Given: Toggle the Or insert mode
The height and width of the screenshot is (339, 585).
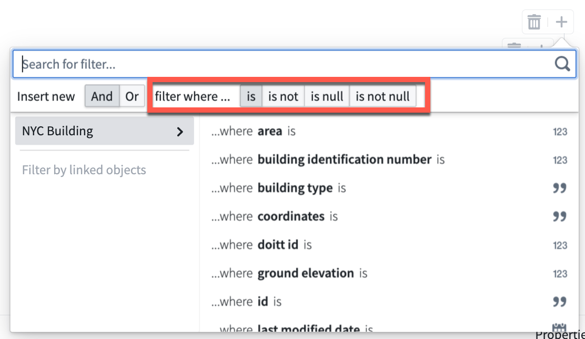Looking at the screenshot, I should point(132,96).
